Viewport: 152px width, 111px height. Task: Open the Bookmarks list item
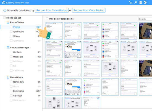[x=19, y=91]
